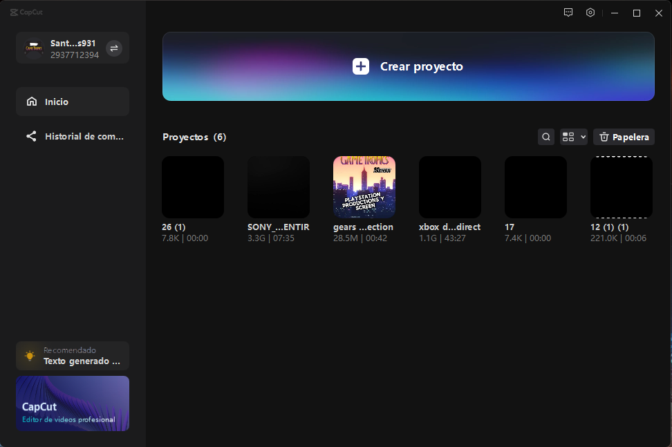
Task: Select the project name xbox d...direct
Action: [450, 227]
